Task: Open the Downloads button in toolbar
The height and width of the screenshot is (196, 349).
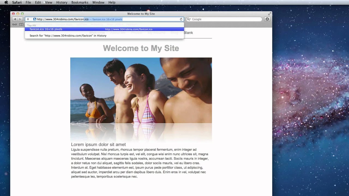Action: [x=267, y=19]
